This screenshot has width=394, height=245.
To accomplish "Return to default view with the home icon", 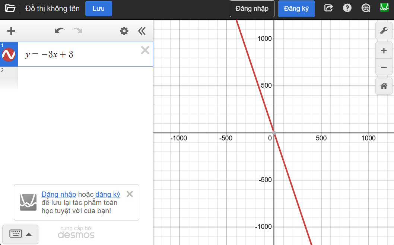I will pos(384,86).
